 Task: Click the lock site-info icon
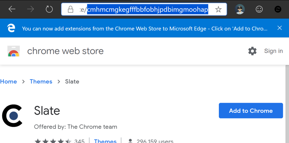point(70,10)
